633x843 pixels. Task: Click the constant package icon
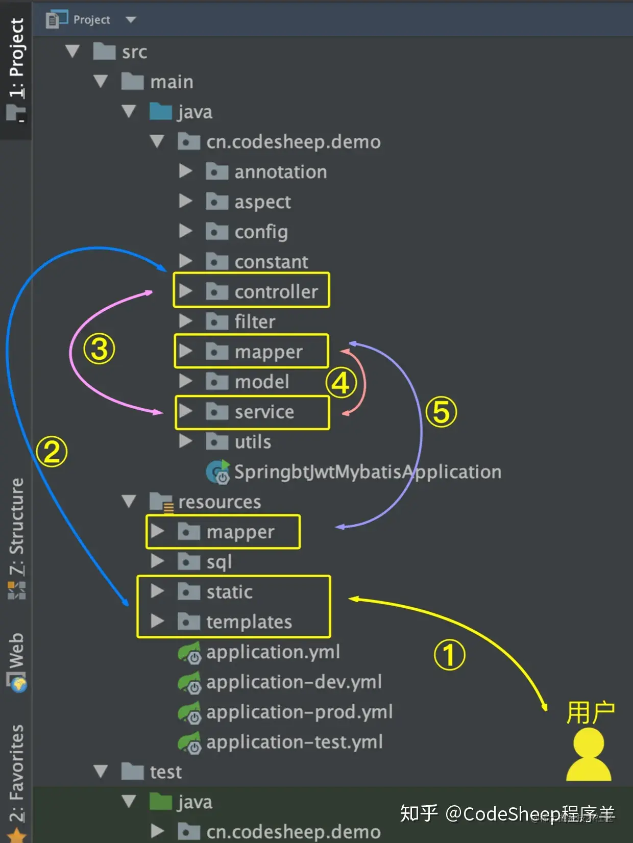coord(217,262)
